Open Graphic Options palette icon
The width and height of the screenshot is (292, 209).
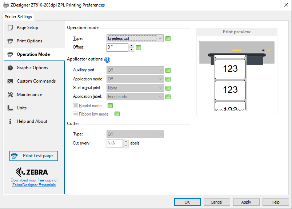click(x=10, y=68)
